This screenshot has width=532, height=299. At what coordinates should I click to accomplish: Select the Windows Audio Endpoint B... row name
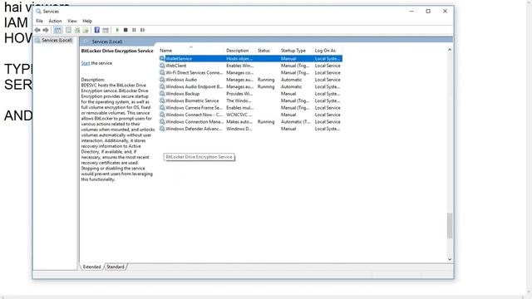pyautogui.click(x=194, y=86)
